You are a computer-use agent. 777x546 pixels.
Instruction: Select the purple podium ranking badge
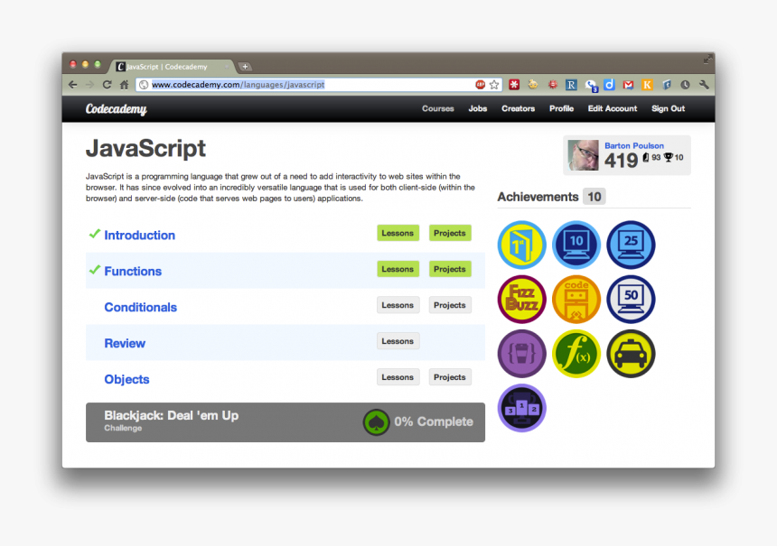[x=522, y=409]
